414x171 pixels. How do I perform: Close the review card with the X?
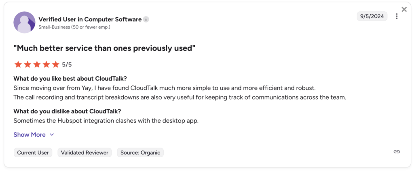[x=404, y=9]
